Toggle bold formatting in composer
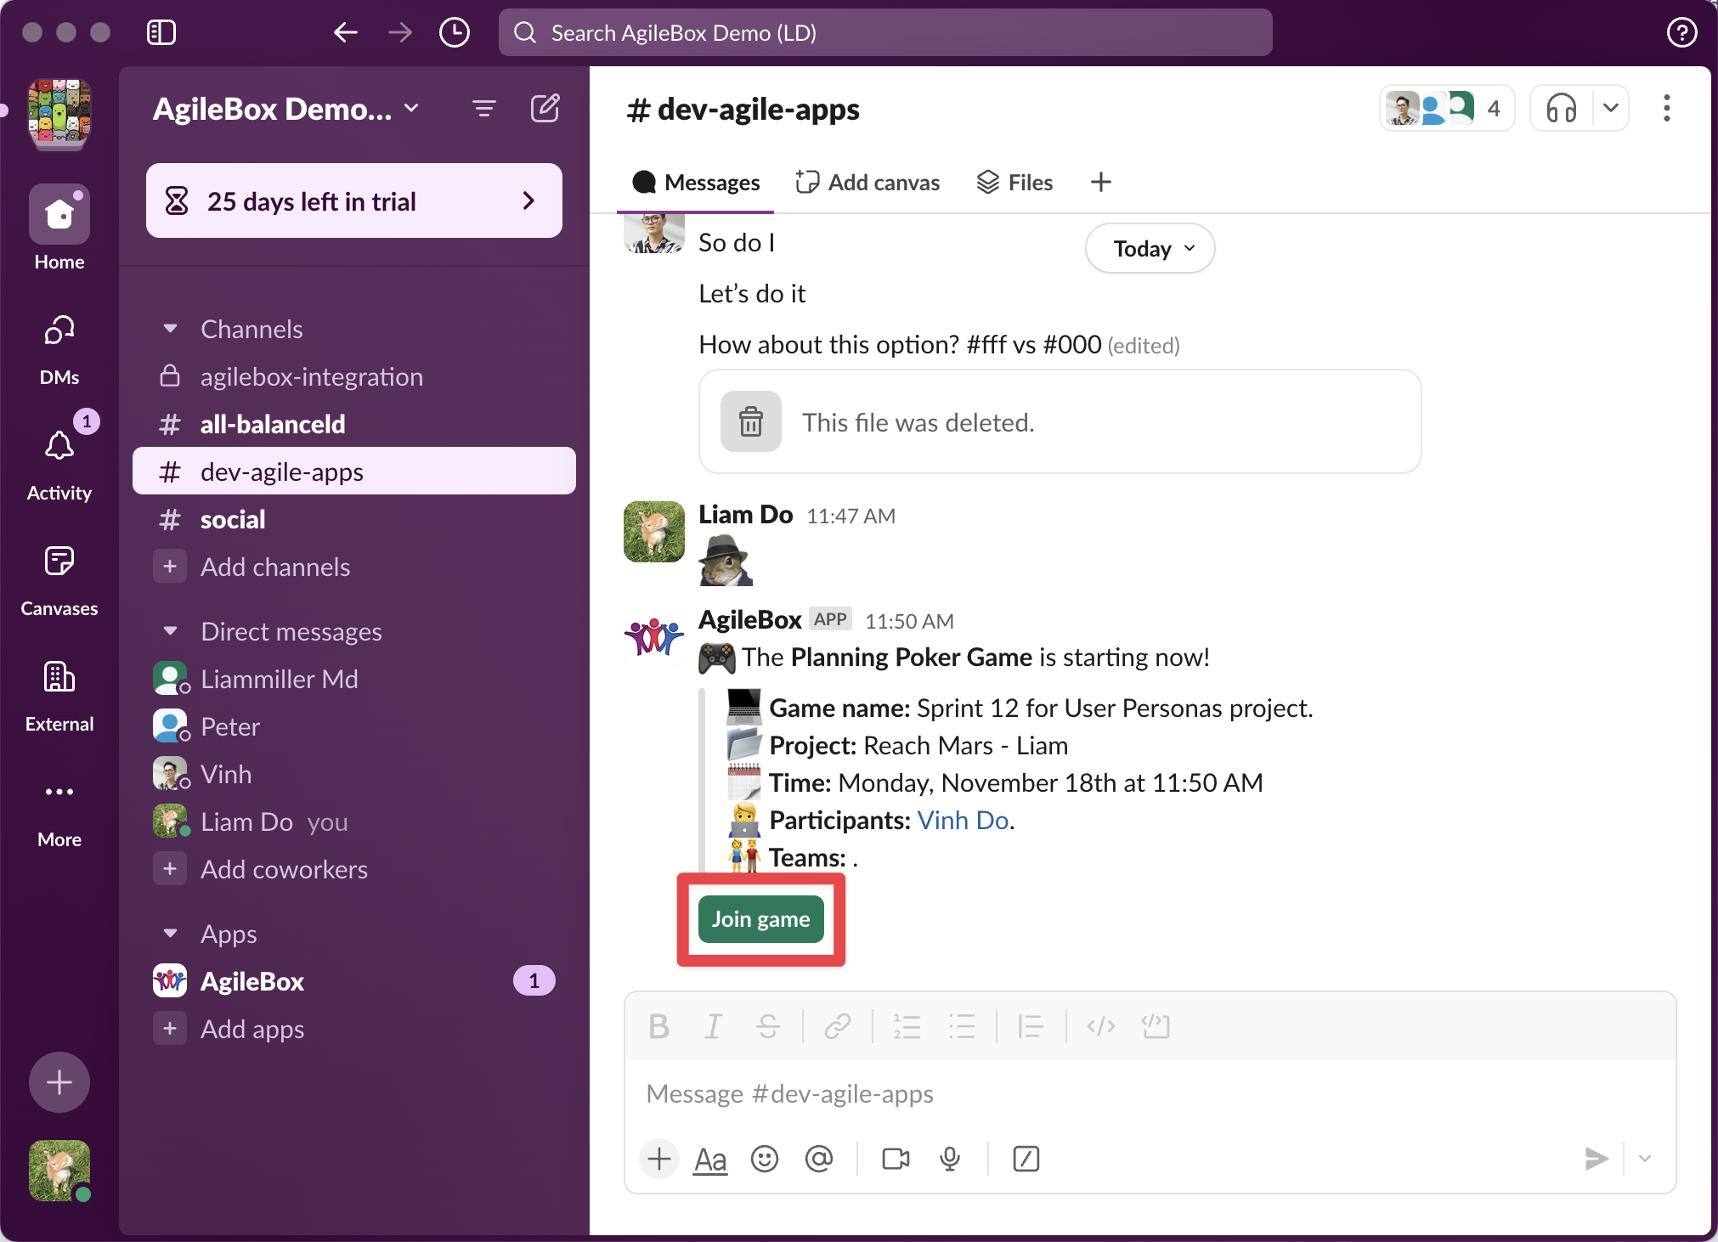This screenshot has height=1242, width=1718. click(x=658, y=1026)
